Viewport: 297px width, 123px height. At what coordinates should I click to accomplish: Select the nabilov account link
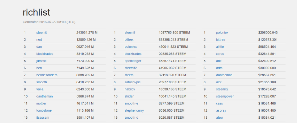[130, 89]
